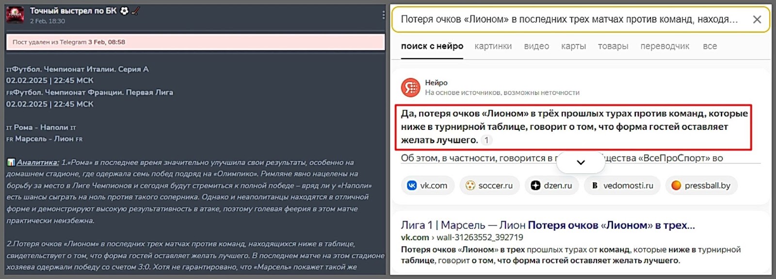This screenshot has width=776, height=279.
Task: Click the channel avatar of Точный выстрел по БК
Action: [15, 15]
